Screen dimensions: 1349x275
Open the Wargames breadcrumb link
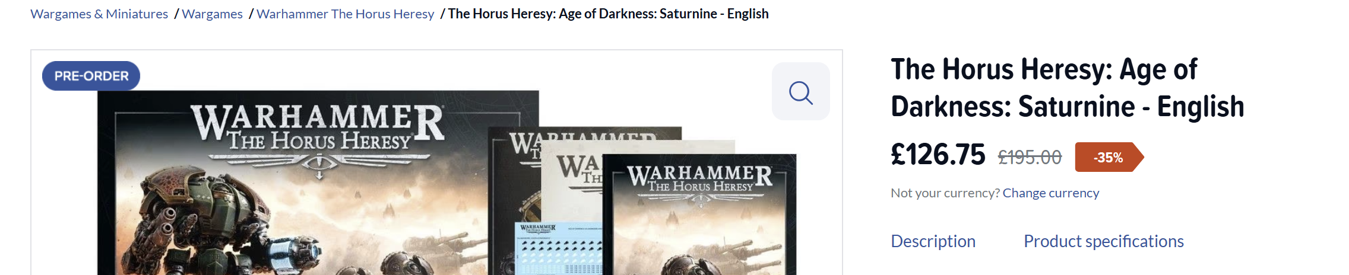point(212,14)
